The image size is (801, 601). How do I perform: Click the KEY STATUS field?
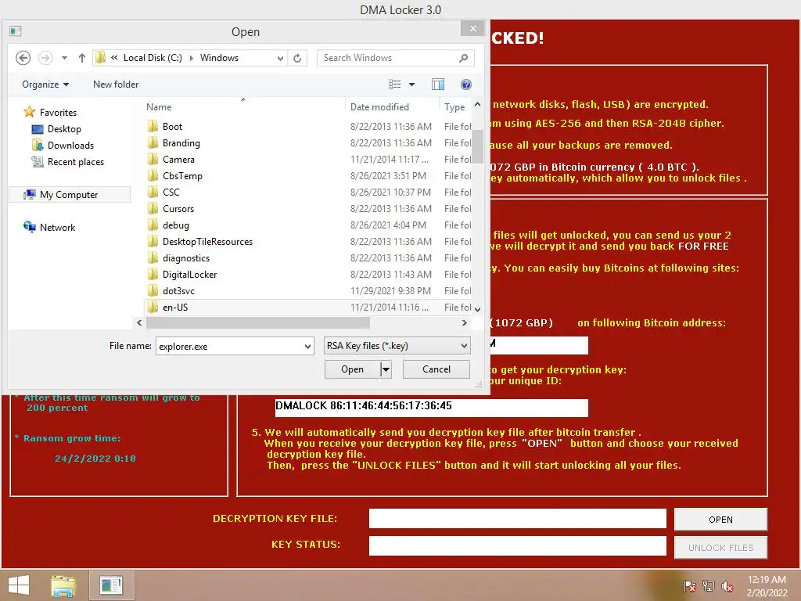[518, 545]
